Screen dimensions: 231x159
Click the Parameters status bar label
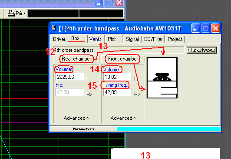pos(83,129)
